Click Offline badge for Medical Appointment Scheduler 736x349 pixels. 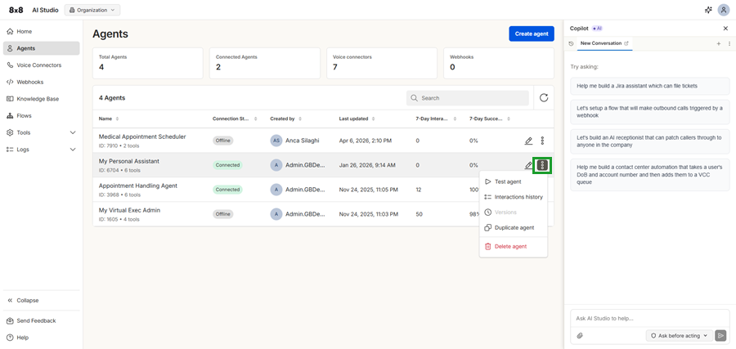[x=223, y=141]
